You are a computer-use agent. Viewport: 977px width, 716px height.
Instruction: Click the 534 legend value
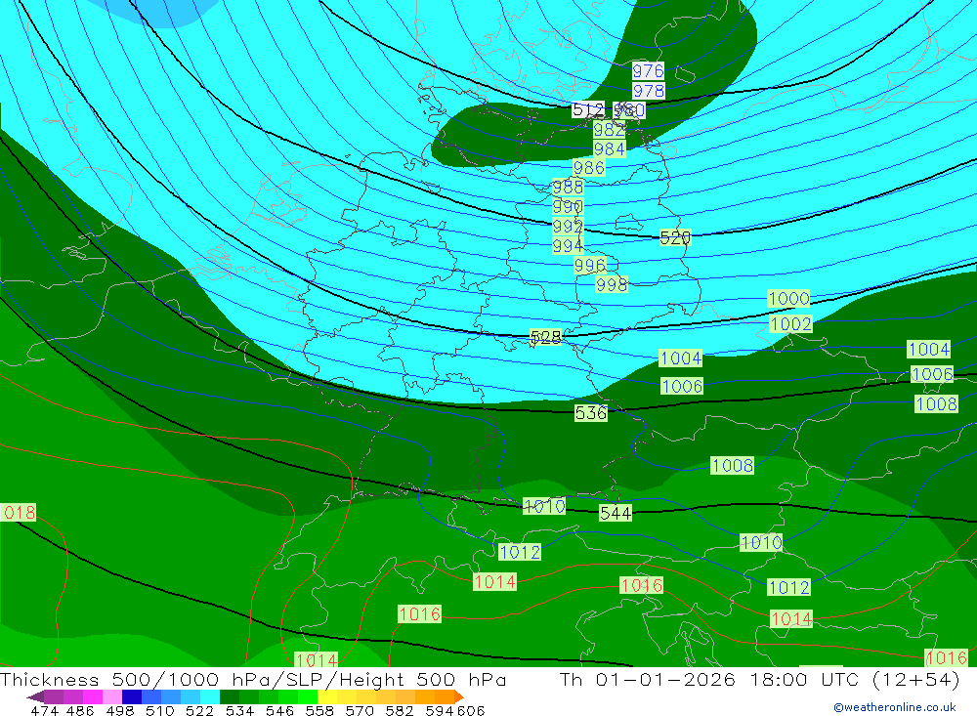tap(240, 710)
